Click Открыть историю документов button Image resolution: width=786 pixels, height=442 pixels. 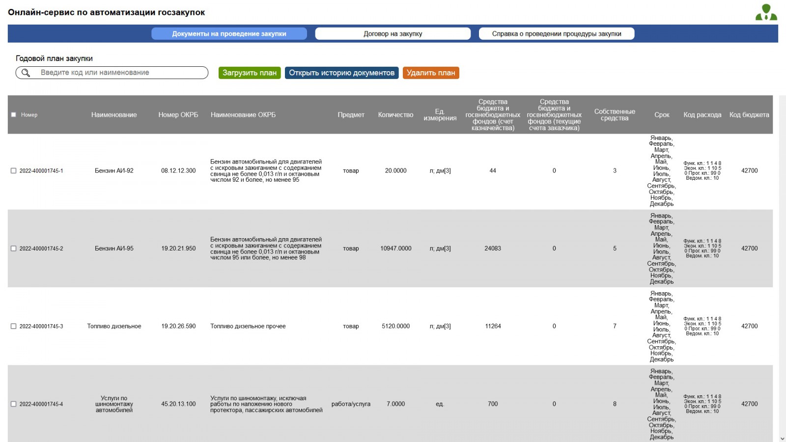(341, 73)
